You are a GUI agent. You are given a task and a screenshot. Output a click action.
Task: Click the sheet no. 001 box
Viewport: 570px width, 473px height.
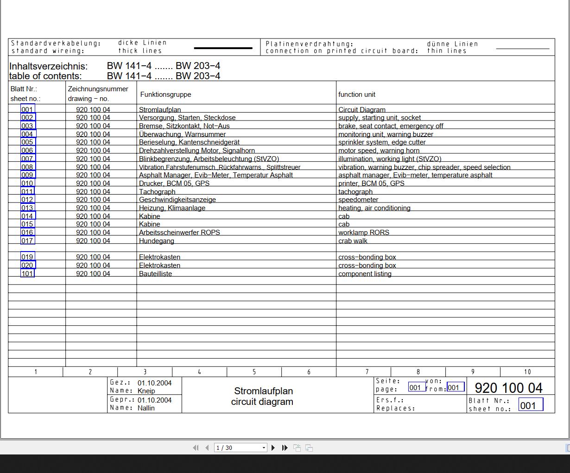531,405
